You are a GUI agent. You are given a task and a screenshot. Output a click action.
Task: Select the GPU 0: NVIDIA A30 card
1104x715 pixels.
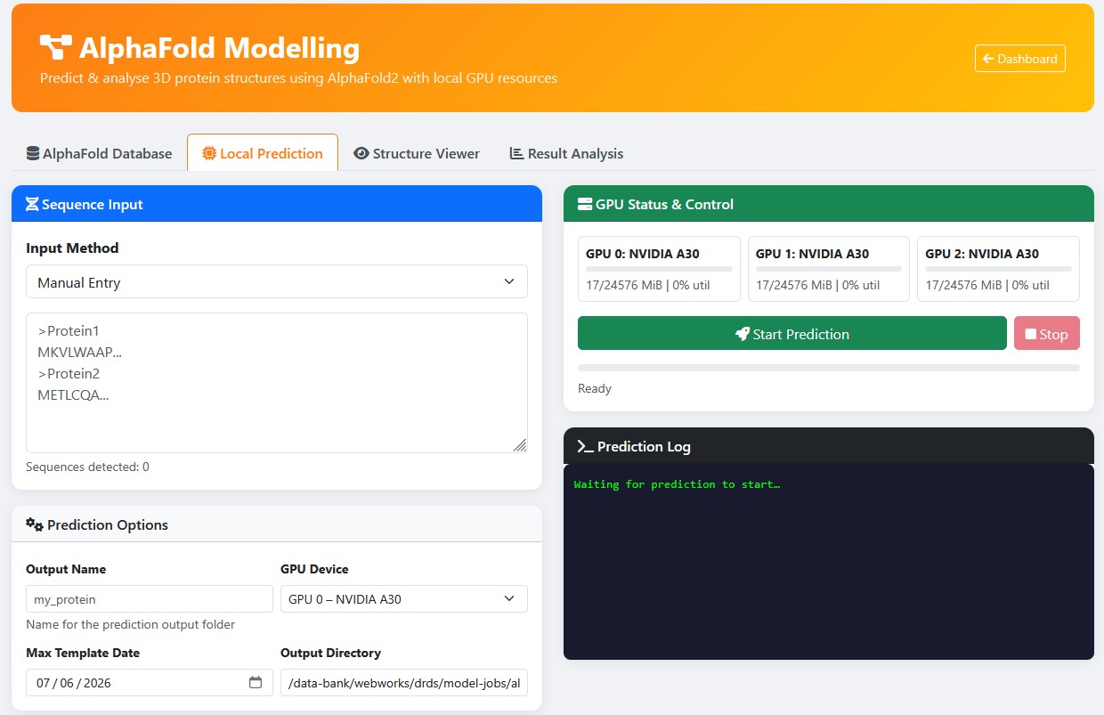(x=659, y=269)
